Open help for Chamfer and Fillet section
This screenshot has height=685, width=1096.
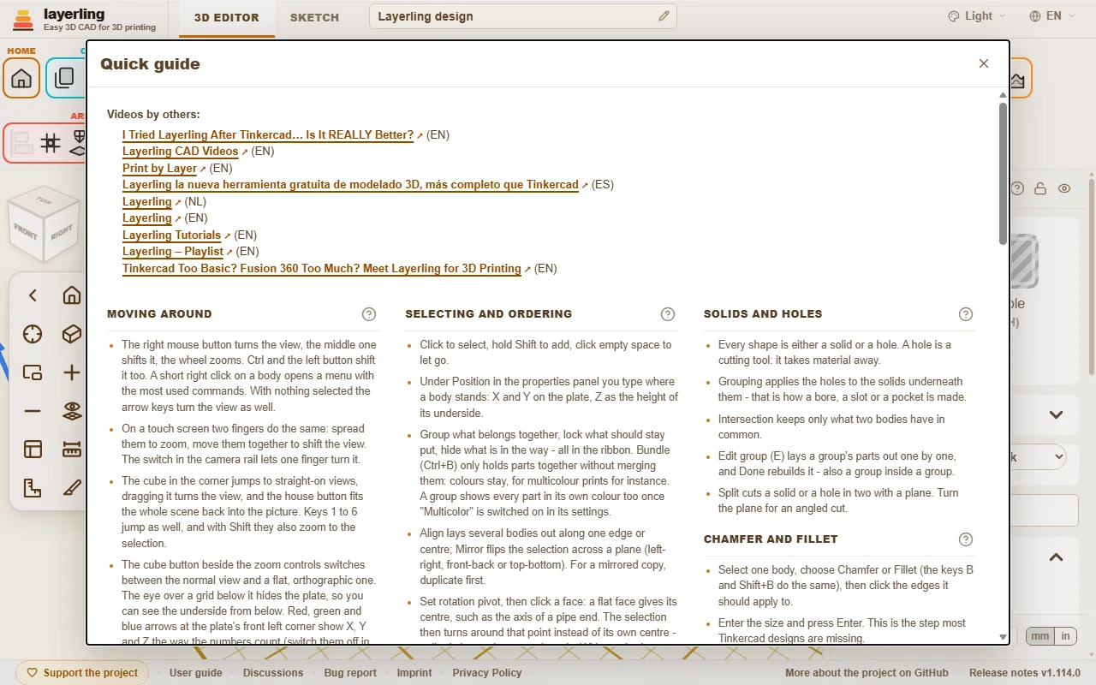966,539
